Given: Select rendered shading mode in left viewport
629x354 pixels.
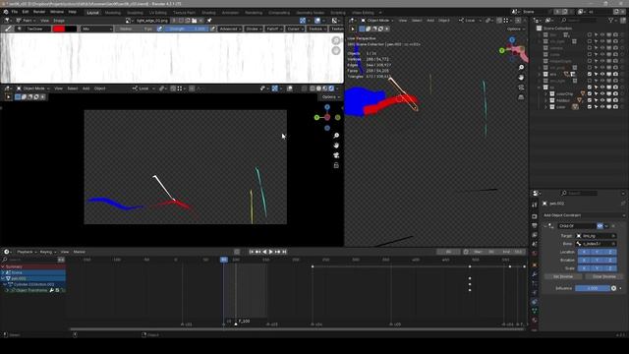Looking at the screenshot, I should pyautogui.click(x=331, y=88).
